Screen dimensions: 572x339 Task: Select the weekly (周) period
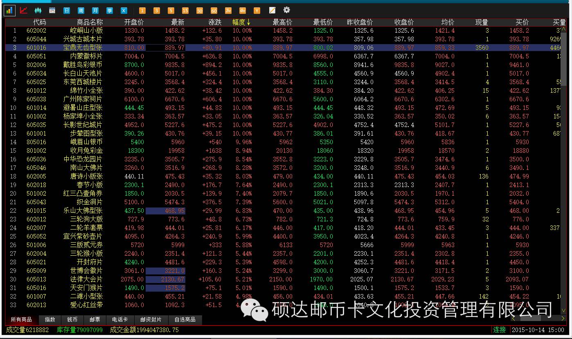(81, 11)
